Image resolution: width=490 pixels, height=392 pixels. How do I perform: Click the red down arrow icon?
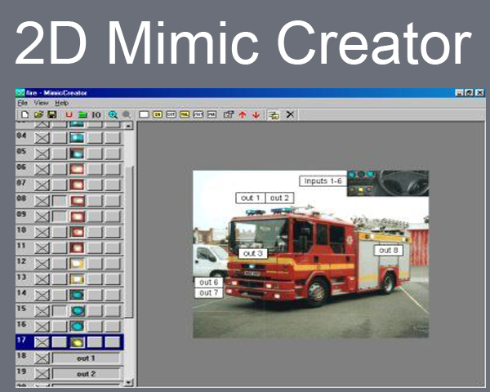tap(256, 115)
